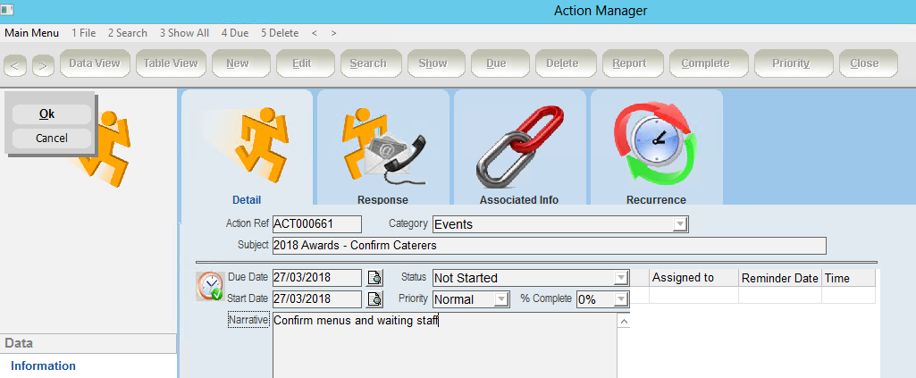Image resolution: width=916 pixels, height=378 pixels.
Task: Select the 4 Due menu item
Action: coord(235,33)
